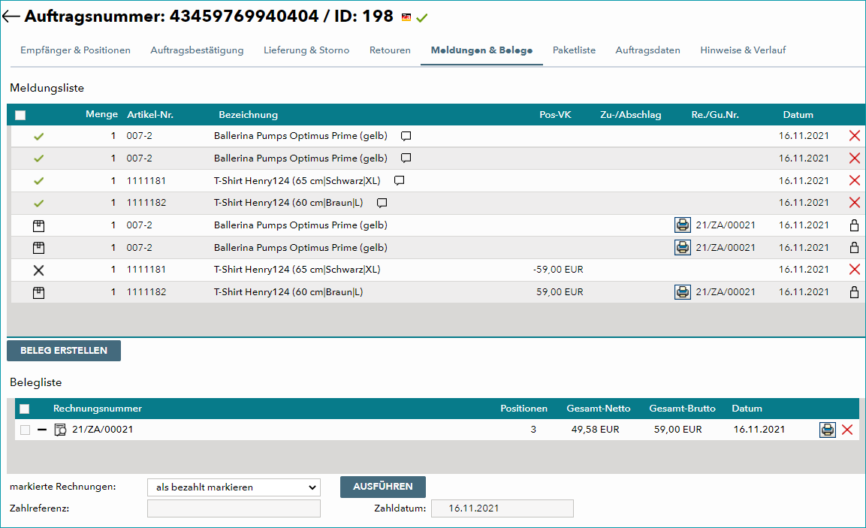Print invoice from the 59,00 EUR Braun|L row
This screenshot has height=528, width=866.
point(683,291)
